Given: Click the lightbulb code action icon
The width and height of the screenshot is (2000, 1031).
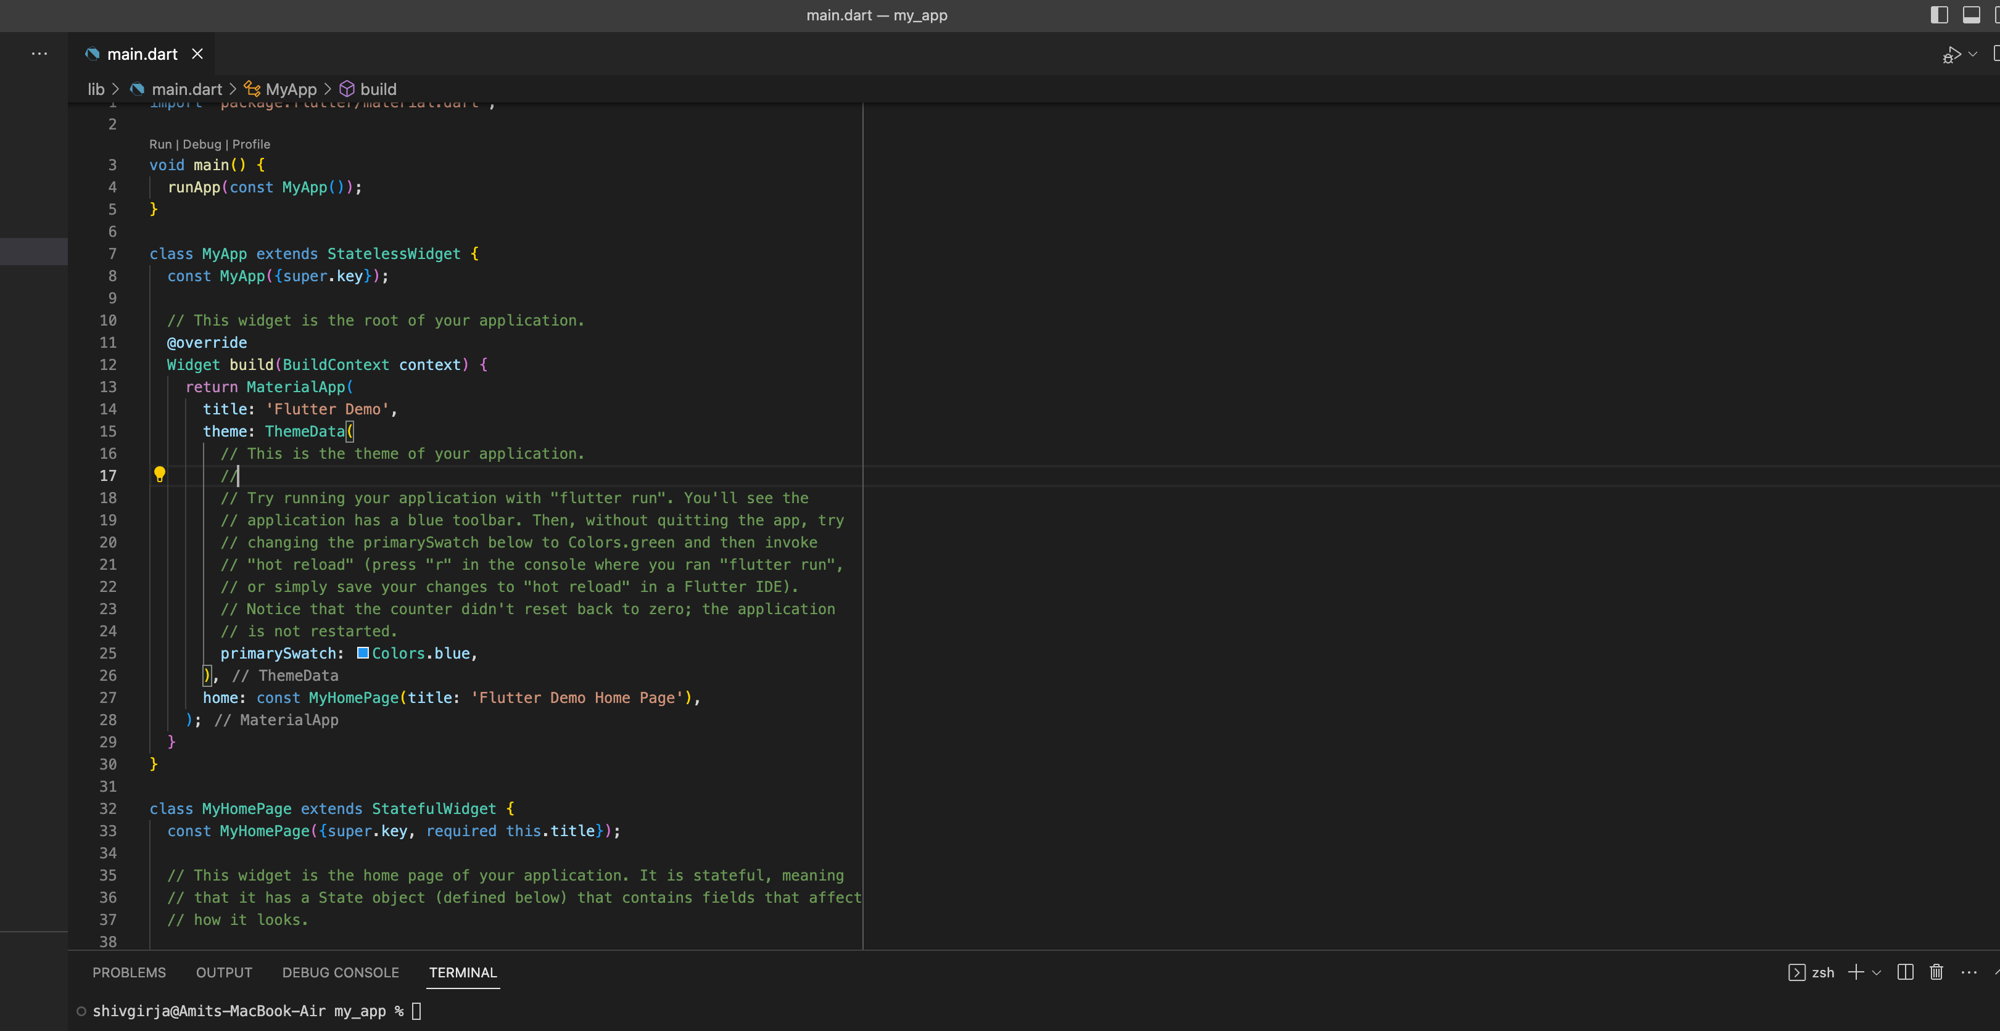Looking at the screenshot, I should [x=159, y=474].
